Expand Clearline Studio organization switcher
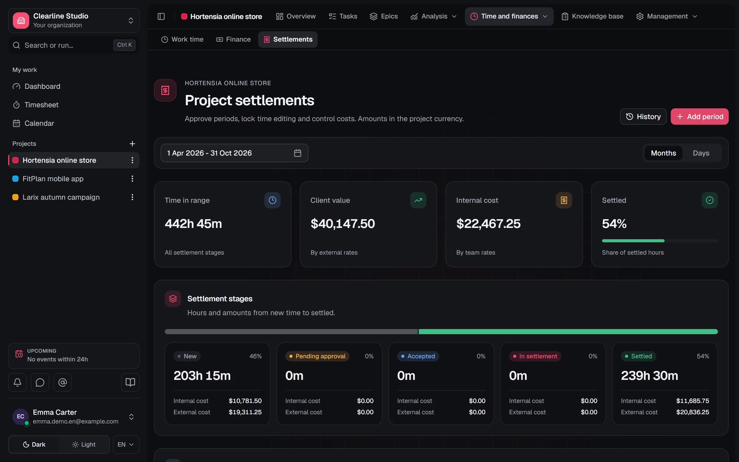This screenshot has height=462, width=739. click(x=74, y=21)
